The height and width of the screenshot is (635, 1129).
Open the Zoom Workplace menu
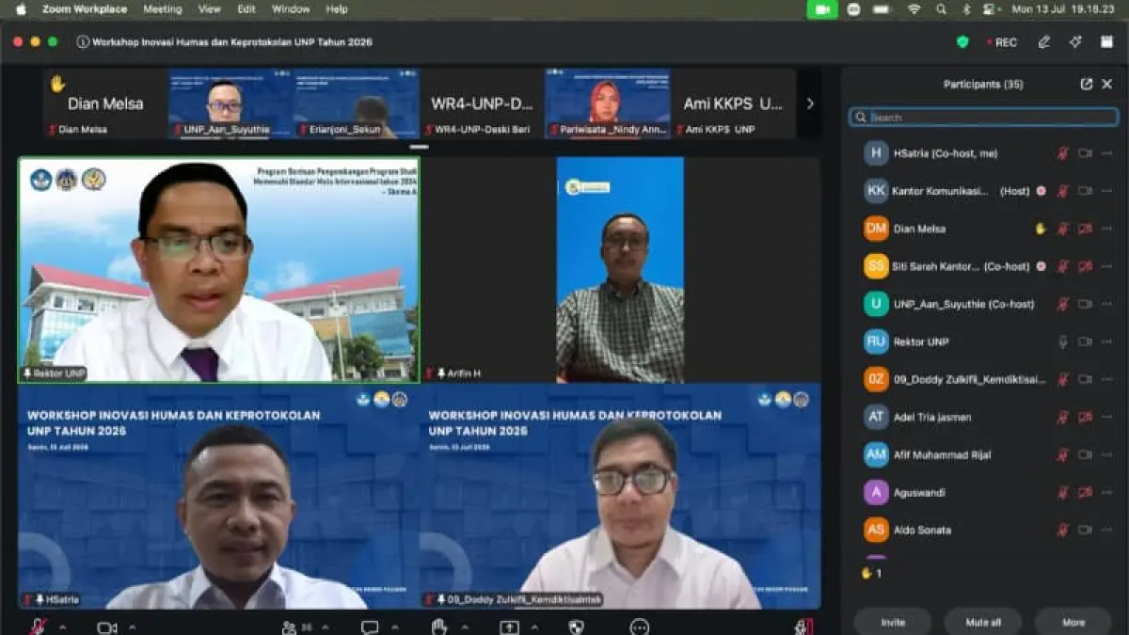pyautogui.click(x=85, y=9)
